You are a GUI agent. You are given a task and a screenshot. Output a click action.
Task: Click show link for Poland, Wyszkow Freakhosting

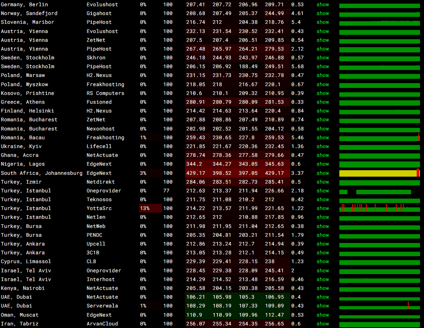click(x=322, y=84)
